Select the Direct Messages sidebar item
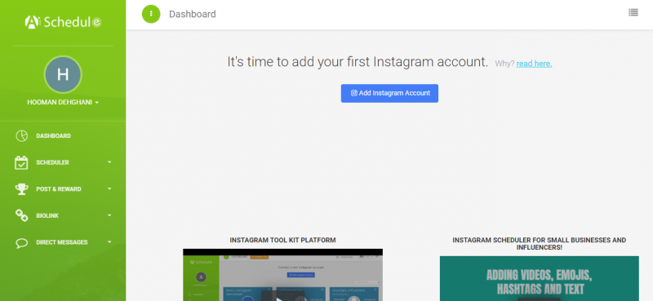The width and height of the screenshot is (653, 301). click(63, 242)
